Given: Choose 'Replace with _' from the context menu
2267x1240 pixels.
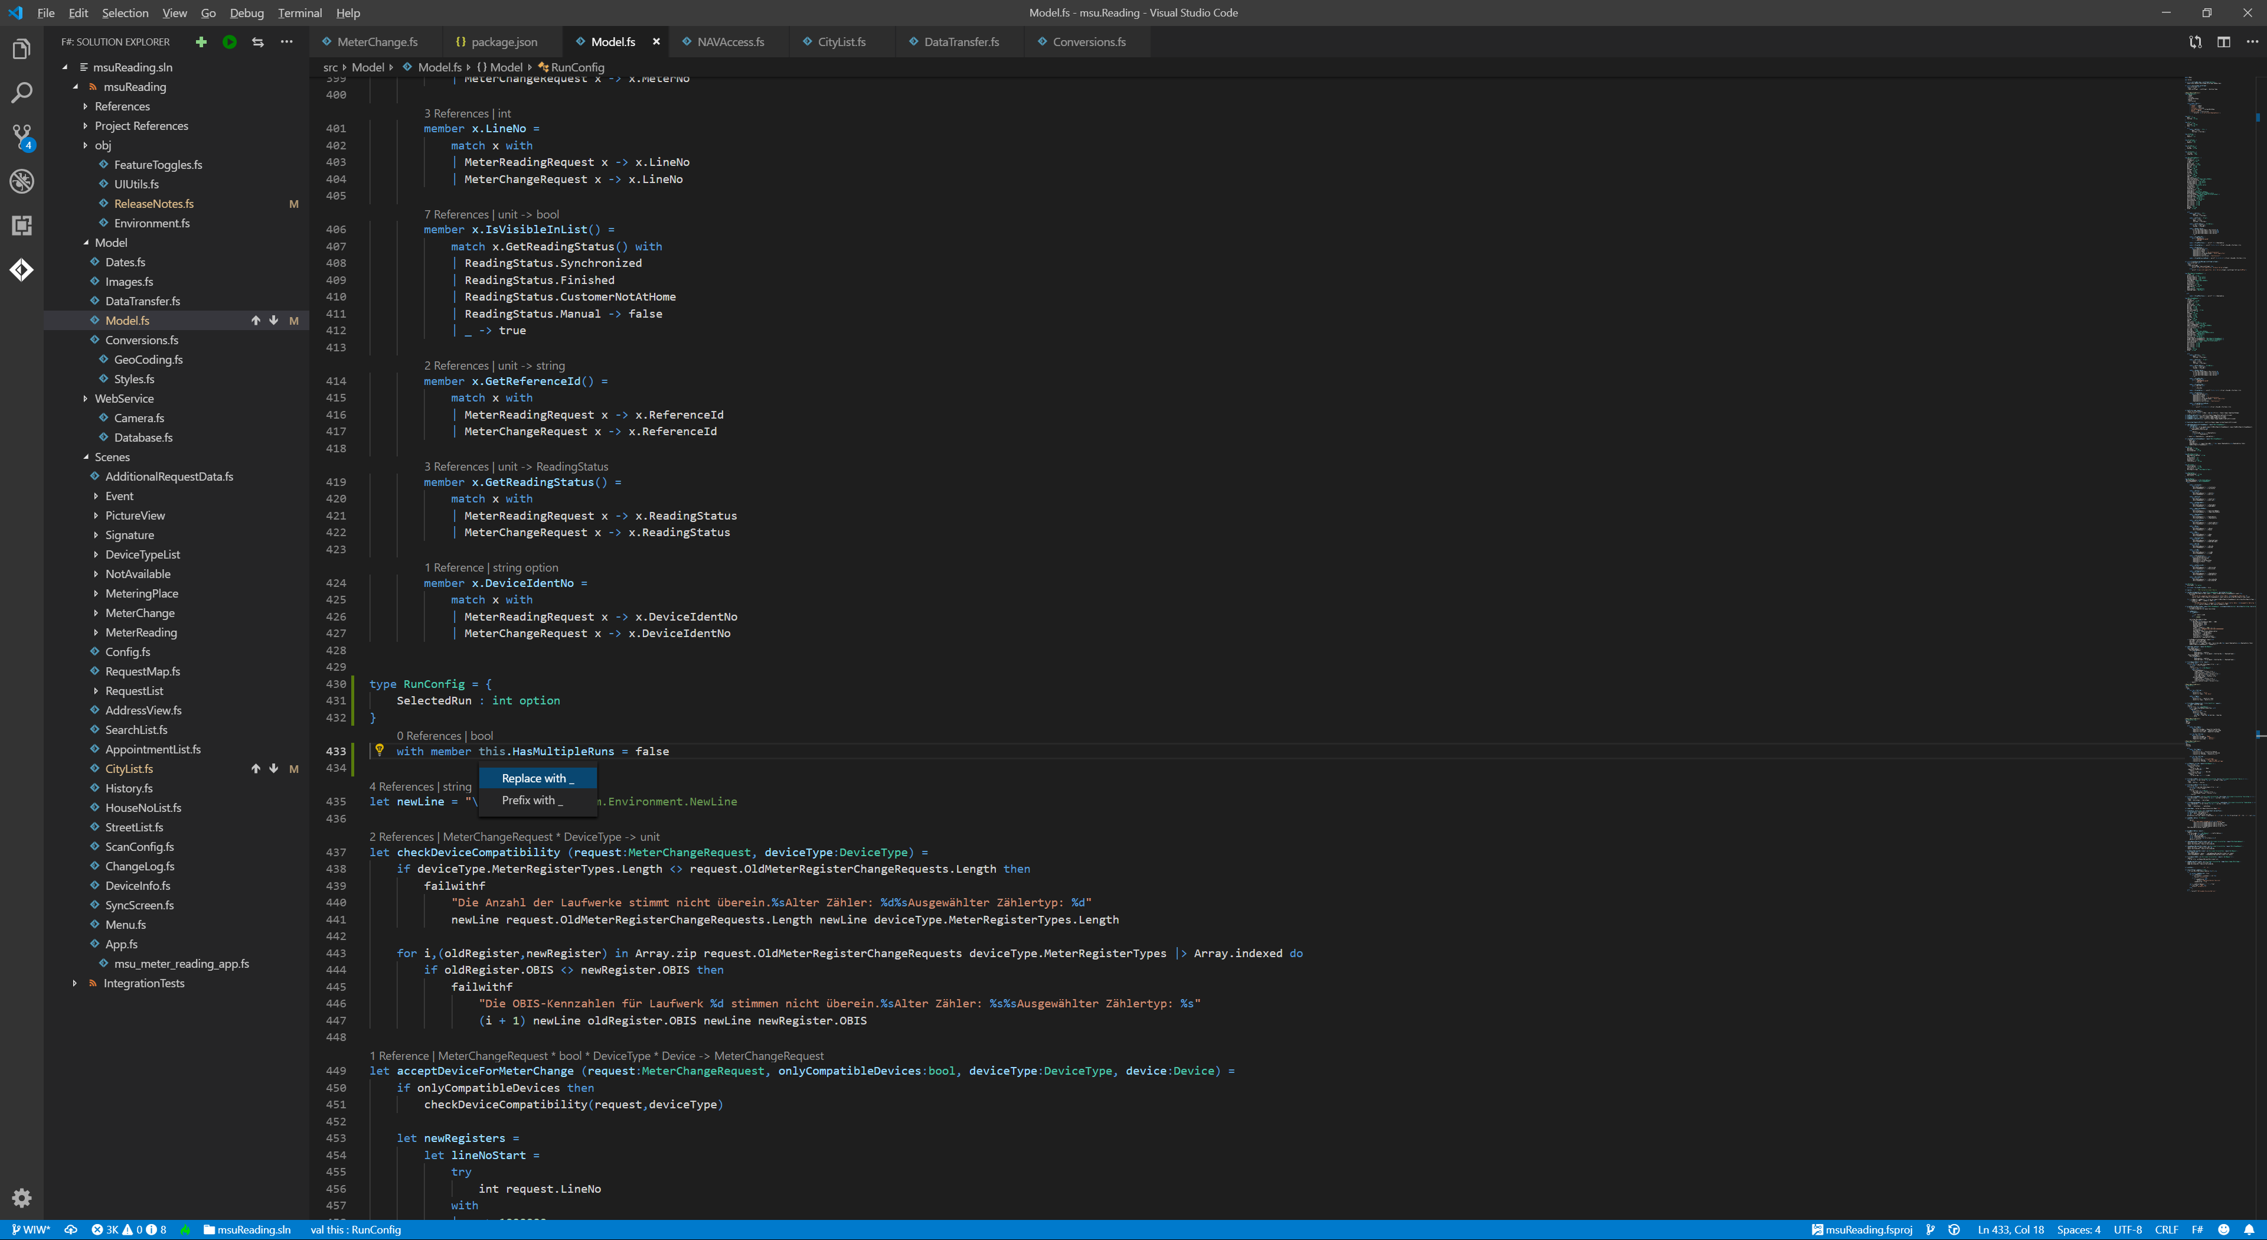Looking at the screenshot, I should pyautogui.click(x=537, y=778).
